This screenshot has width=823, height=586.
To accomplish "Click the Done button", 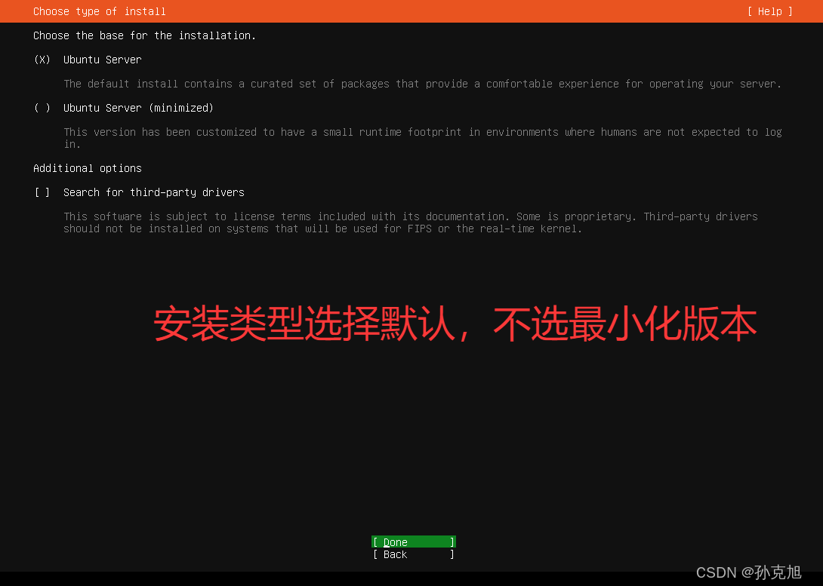I will click(413, 542).
